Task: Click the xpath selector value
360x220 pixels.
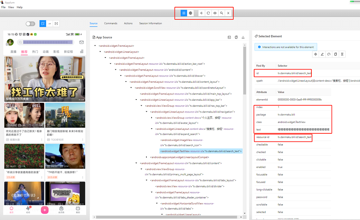Action: pyautogui.click(x=319, y=81)
